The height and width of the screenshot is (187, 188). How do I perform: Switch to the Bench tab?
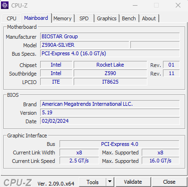[129, 18]
